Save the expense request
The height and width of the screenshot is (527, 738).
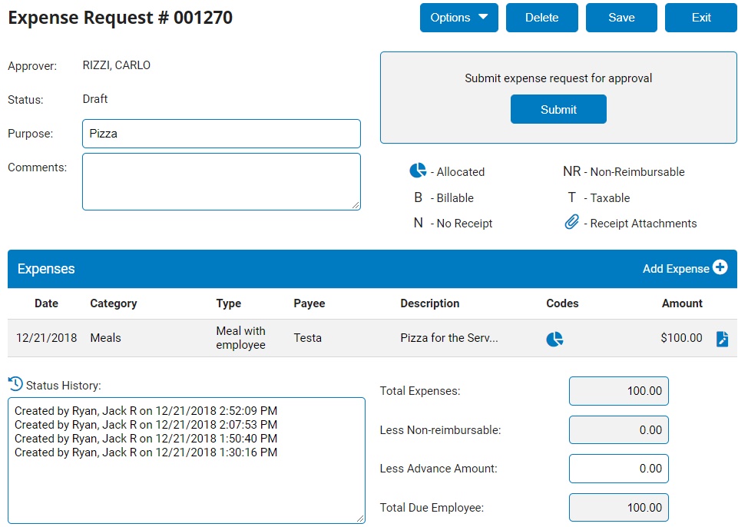click(x=621, y=18)
